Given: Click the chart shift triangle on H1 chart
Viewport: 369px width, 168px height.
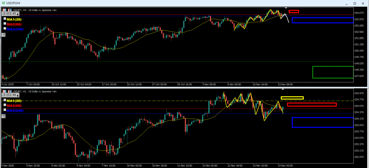Looking at the screenshot, I should coord(283,89).
